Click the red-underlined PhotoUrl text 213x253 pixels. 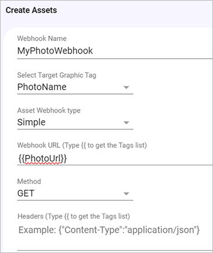(x=43, y=159)
